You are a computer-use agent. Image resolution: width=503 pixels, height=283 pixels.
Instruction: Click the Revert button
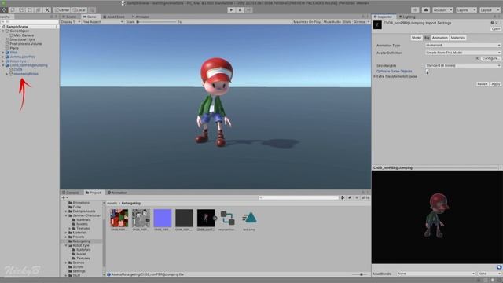coord(482,84)
